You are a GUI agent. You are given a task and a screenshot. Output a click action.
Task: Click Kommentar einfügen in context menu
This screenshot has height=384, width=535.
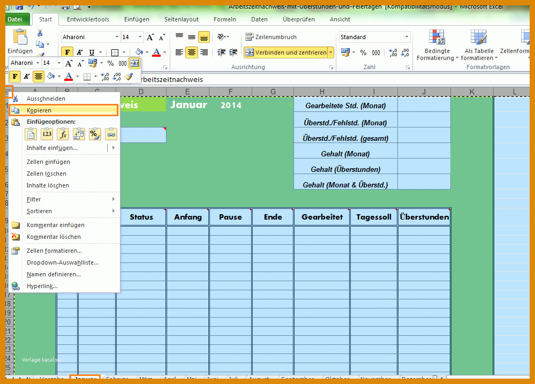pos(64,225)
